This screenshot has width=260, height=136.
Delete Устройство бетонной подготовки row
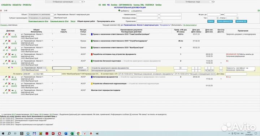point(9,61)
